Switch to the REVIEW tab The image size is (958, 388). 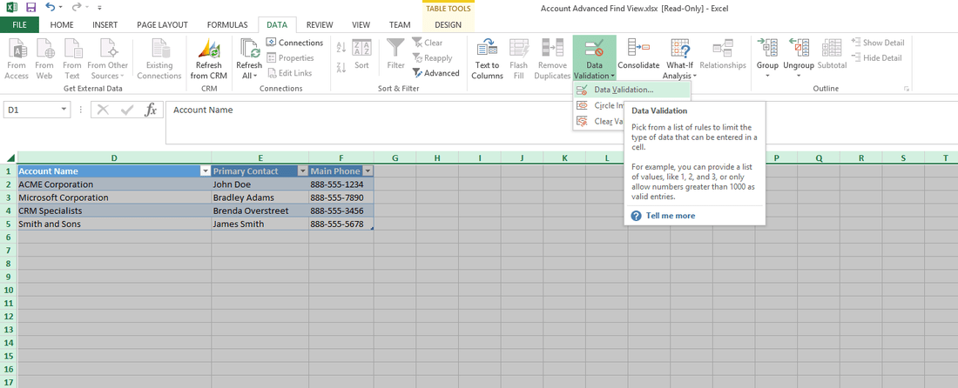click(x=320, y=25)
